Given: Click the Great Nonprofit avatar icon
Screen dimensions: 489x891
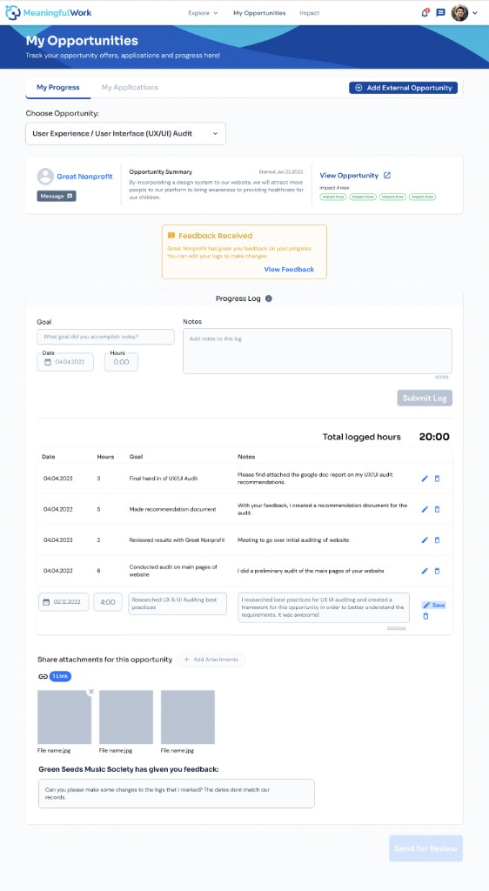Looking at the screenshot, I should click(x=45, y=176).
